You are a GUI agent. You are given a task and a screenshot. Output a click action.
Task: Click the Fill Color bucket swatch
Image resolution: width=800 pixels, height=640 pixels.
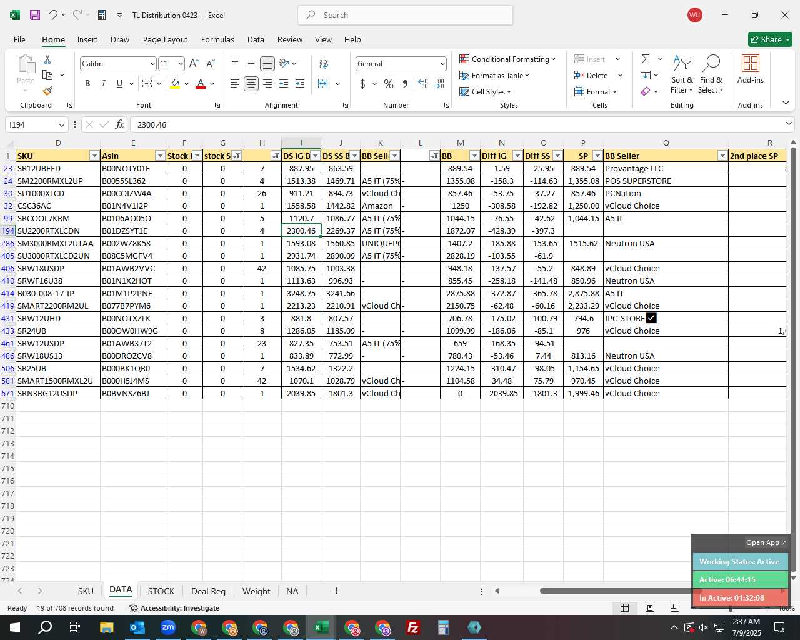tap(175, 83)
